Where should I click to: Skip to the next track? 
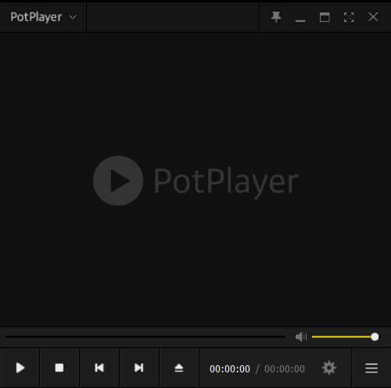(139, 368)
